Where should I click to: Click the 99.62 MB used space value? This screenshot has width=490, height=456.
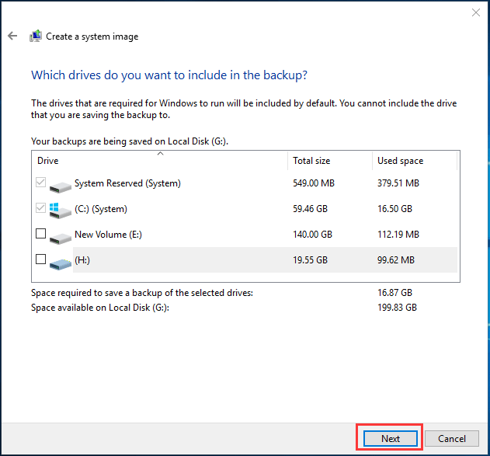(395, 260)
